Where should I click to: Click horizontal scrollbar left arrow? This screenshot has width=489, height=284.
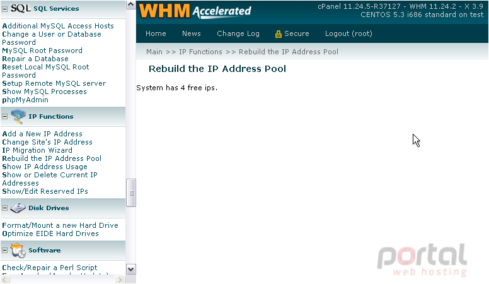pyautogui.click(x=5, y=280)
